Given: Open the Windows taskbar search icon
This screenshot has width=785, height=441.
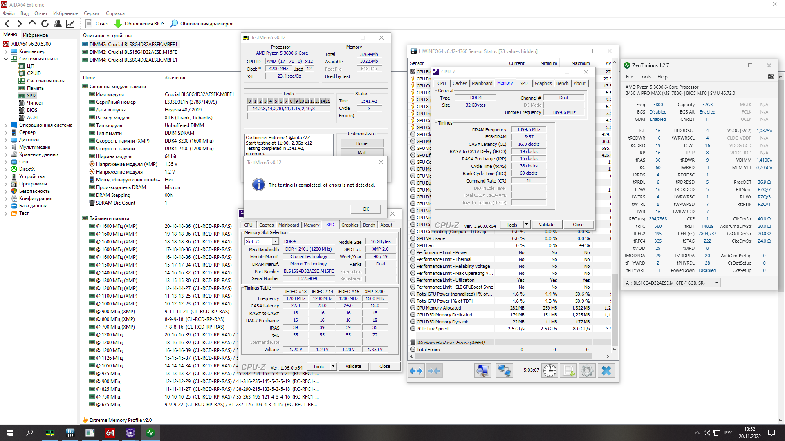Looking at the screenshot, I should 29,433.
